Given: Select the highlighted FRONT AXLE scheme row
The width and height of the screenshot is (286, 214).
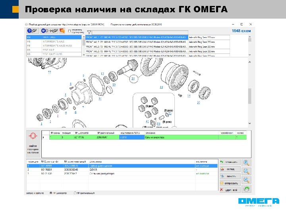Looking at the screenshot, I should tap(158, 37).
